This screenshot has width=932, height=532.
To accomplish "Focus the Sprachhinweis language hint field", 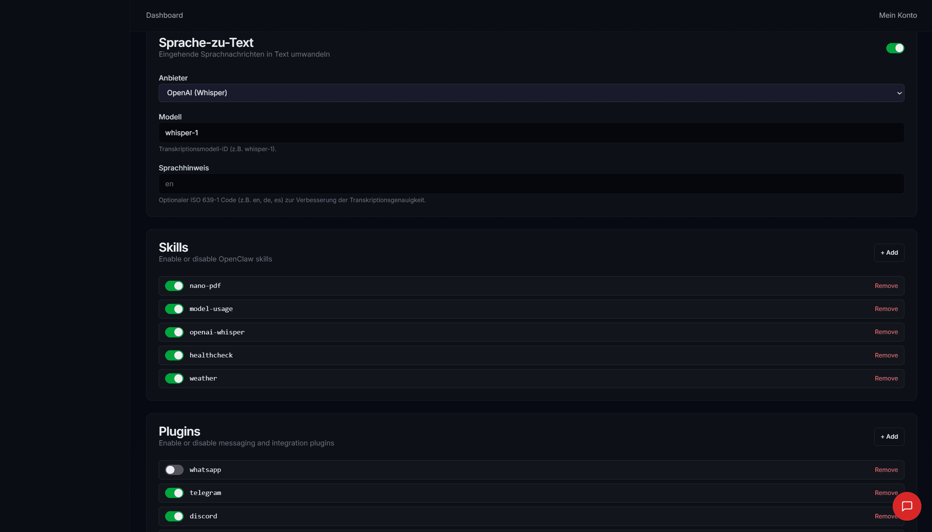I will pyautogui.click(x=531, y=184).
